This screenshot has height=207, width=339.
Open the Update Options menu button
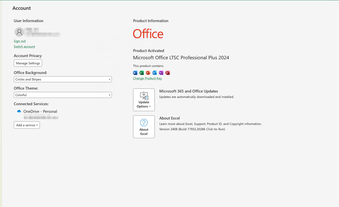click(x=144, y=100)
